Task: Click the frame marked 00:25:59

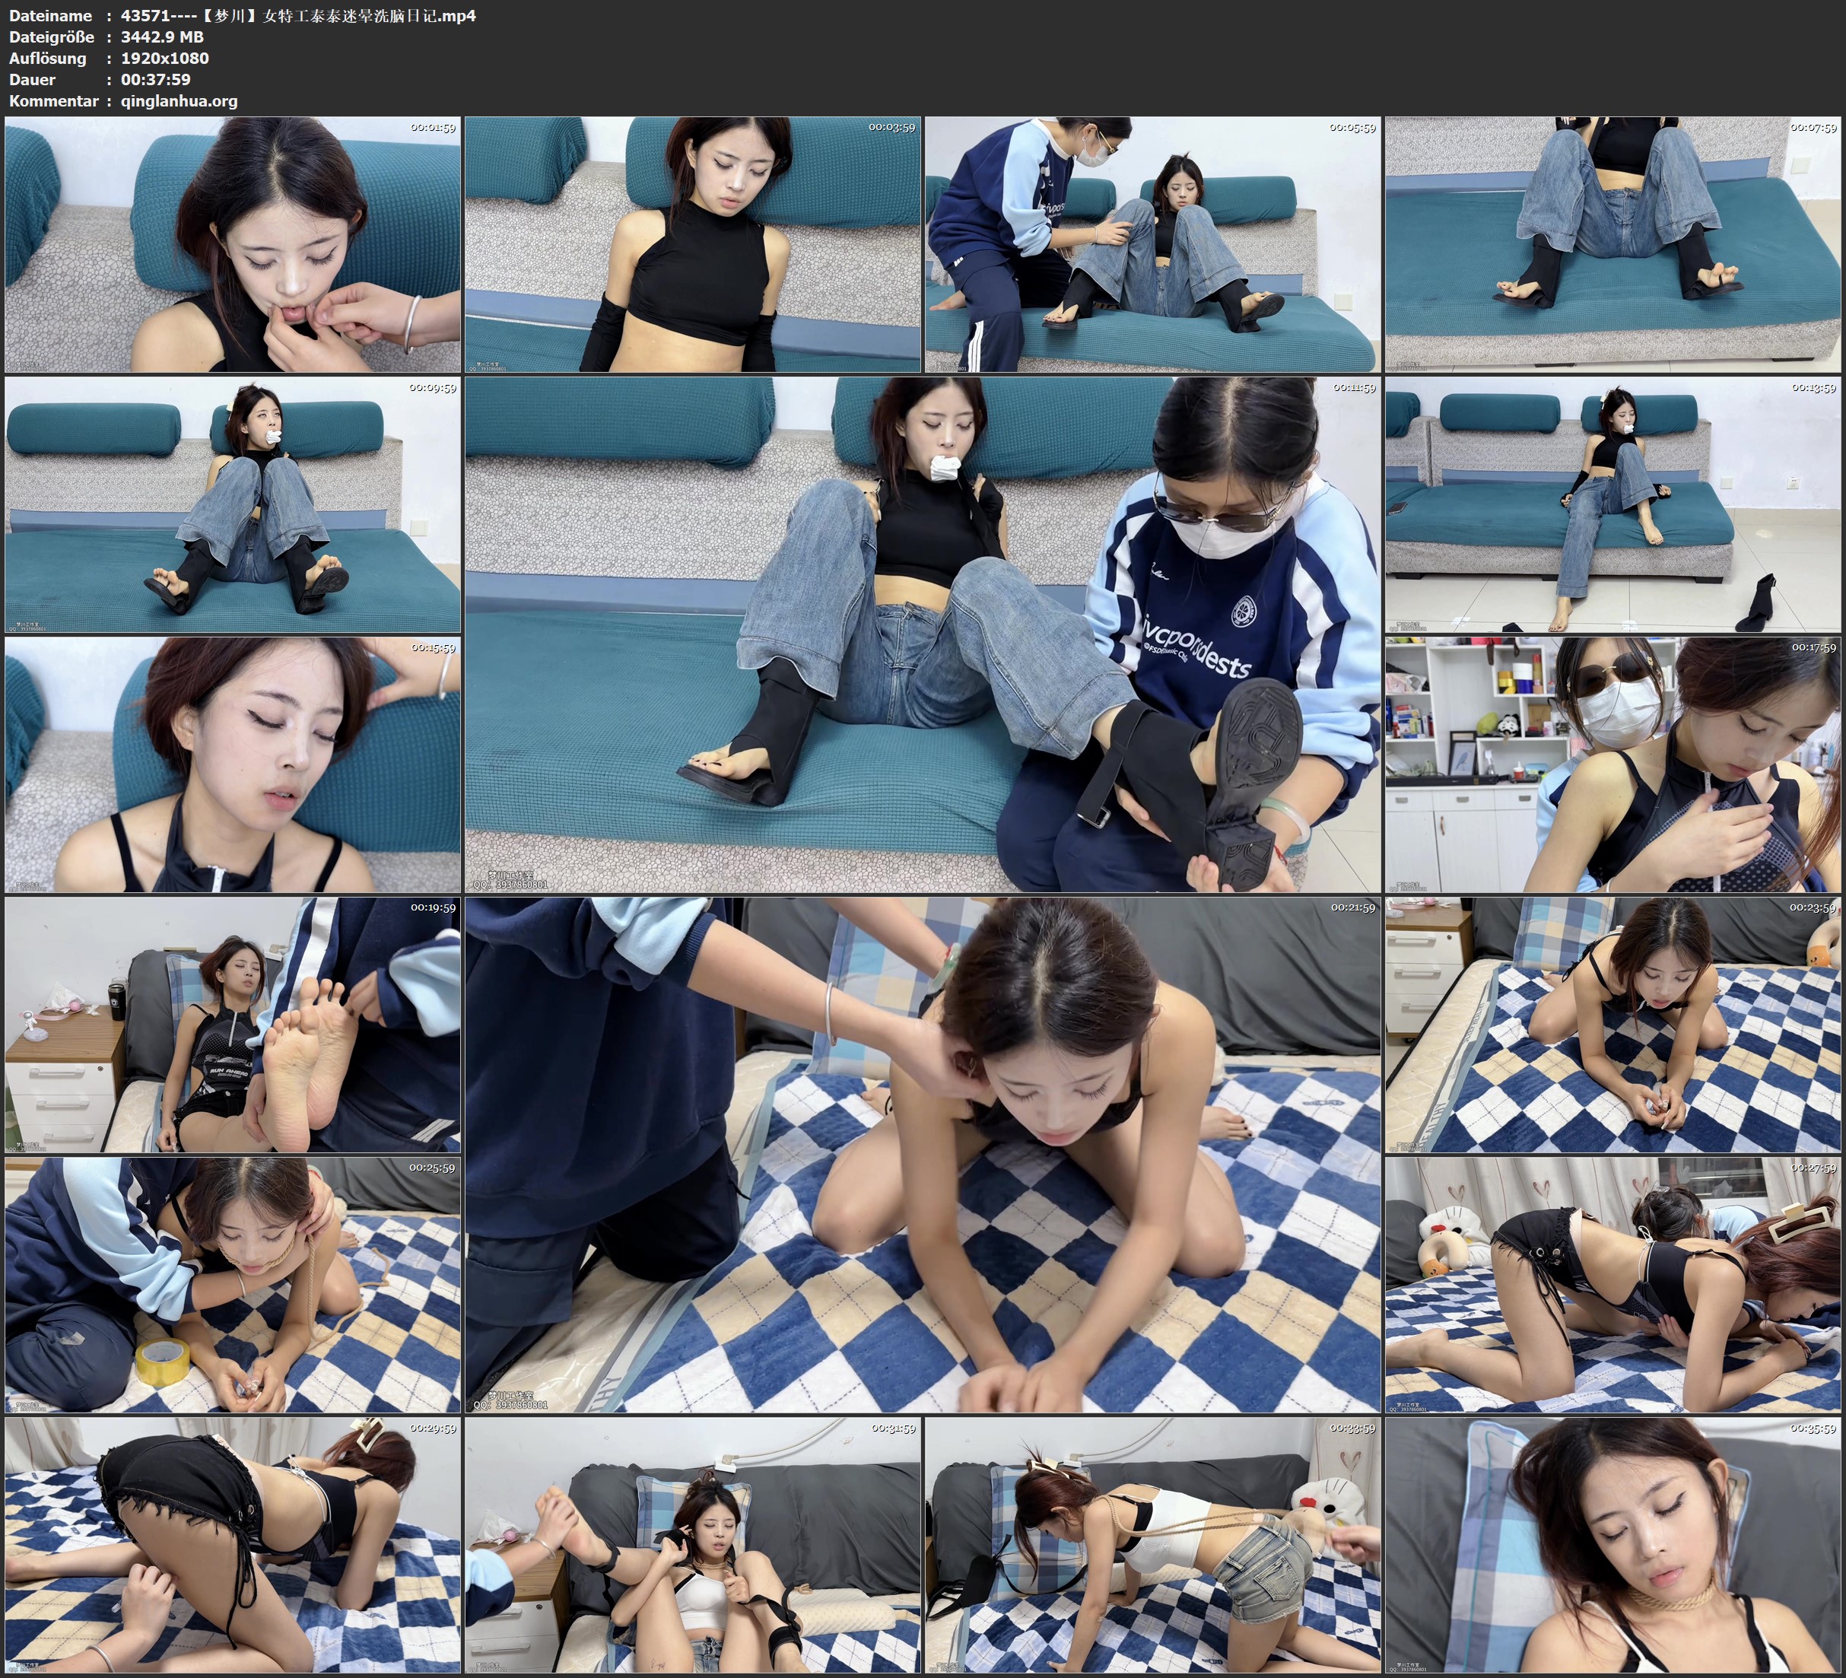Action: tap(233, 1284)
